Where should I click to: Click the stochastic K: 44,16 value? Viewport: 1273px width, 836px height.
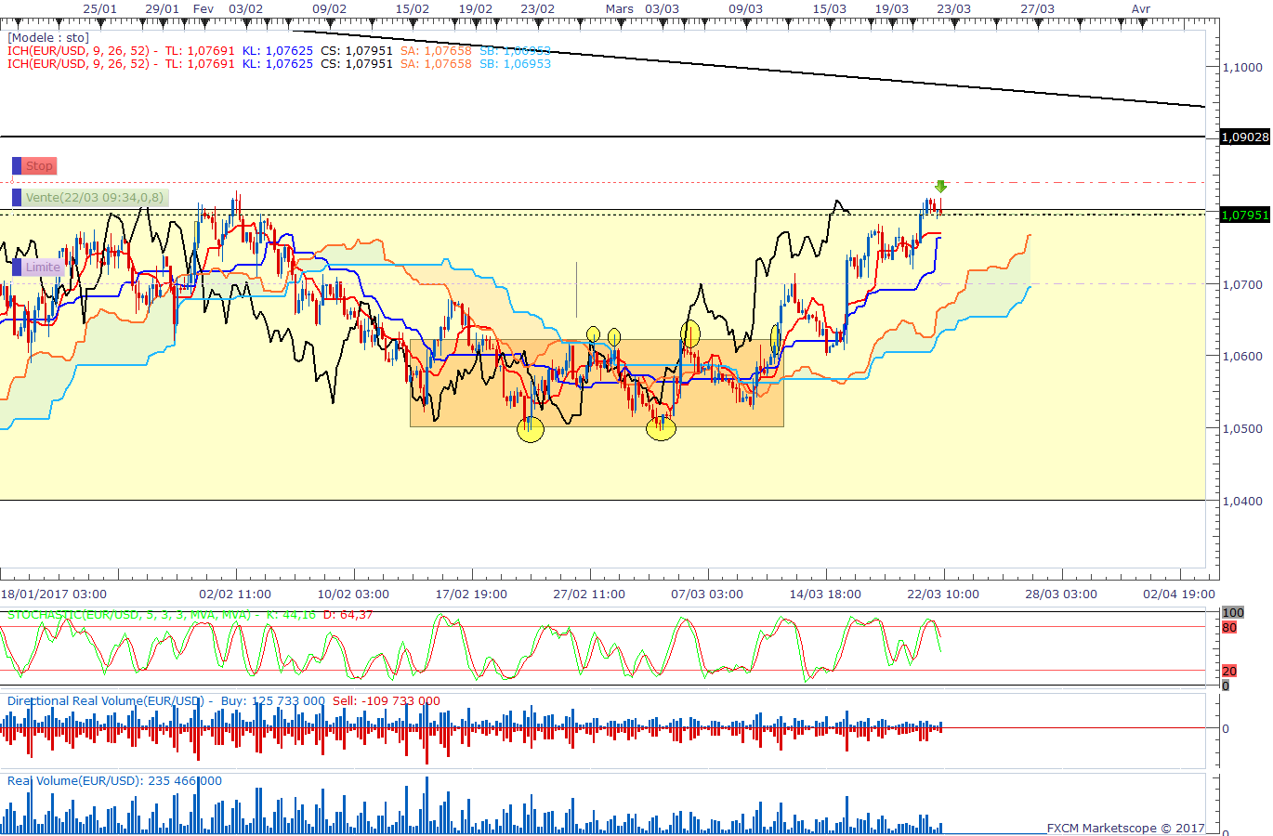[291, 615]
